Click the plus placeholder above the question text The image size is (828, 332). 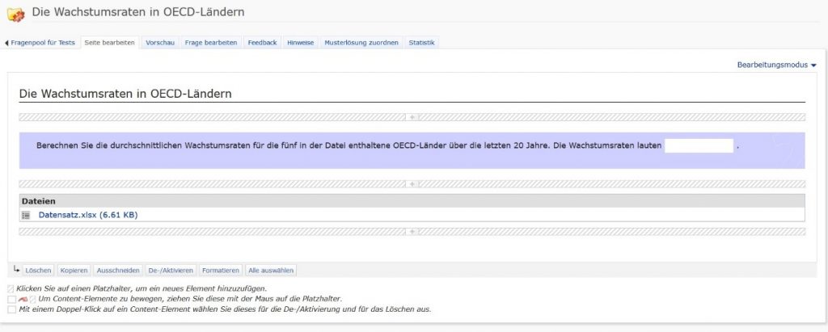pos(412,117)
